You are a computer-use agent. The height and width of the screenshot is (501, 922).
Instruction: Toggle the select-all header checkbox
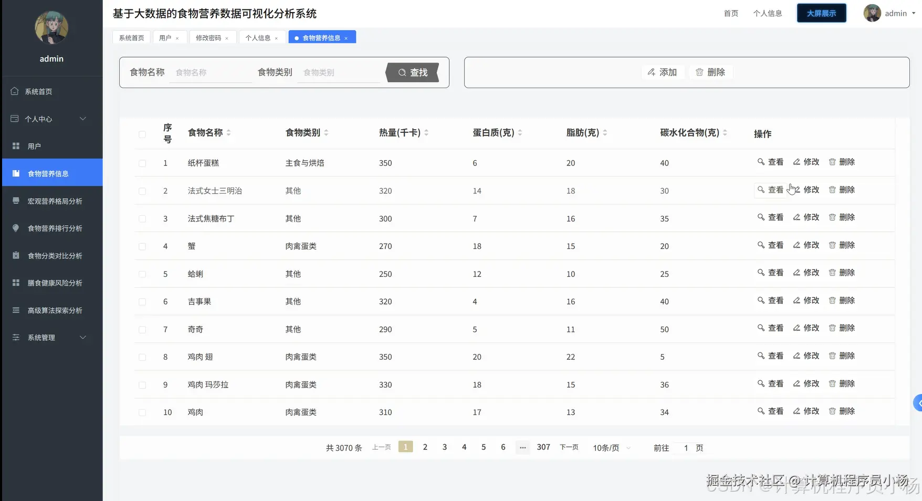pyautogui.click(x=142, y=134)
